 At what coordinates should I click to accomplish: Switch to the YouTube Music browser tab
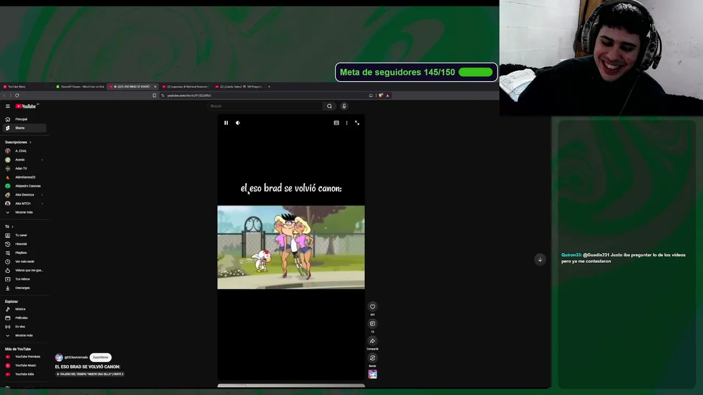click(x=26, y=87)
